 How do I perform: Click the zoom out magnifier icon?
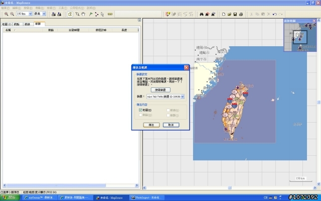12,14
